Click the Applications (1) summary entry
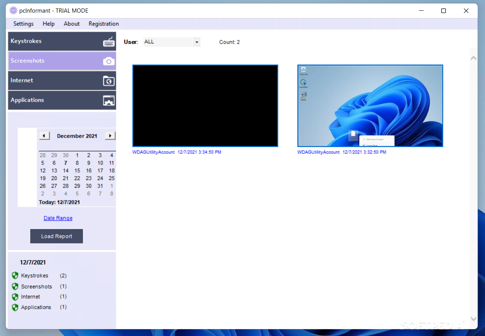 tap(44, 307)
